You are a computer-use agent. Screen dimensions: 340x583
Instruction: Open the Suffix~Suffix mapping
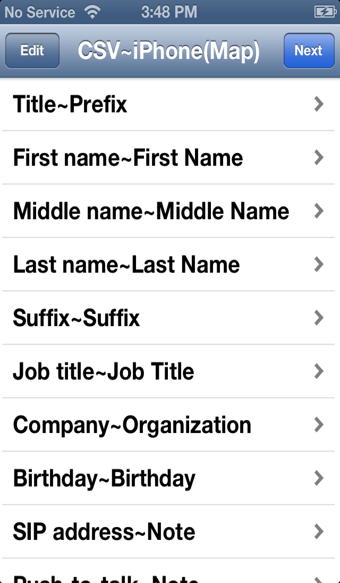[170, 318]
